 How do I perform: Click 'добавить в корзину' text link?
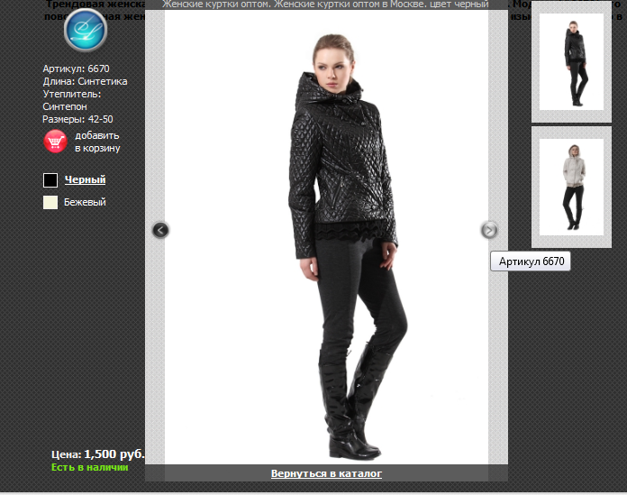pyautogui.click(x=97, y=142)
